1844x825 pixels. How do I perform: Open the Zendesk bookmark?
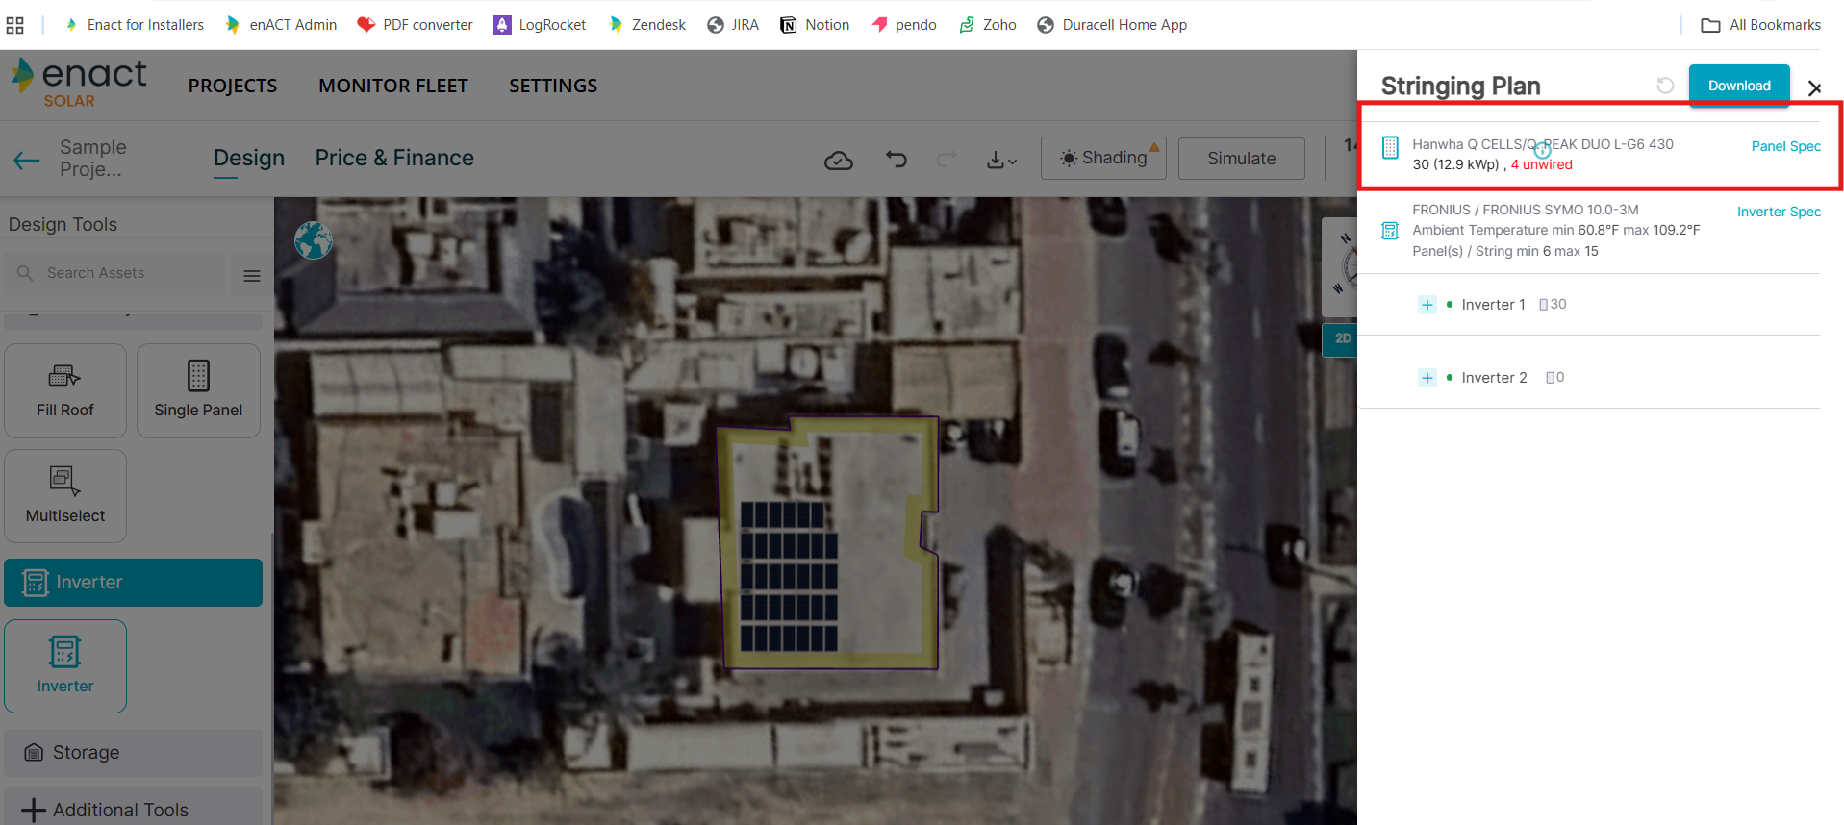[x=646, y=25]
